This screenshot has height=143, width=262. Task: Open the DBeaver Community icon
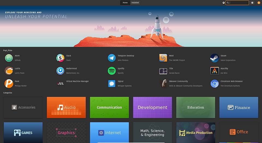pos(164,84)
